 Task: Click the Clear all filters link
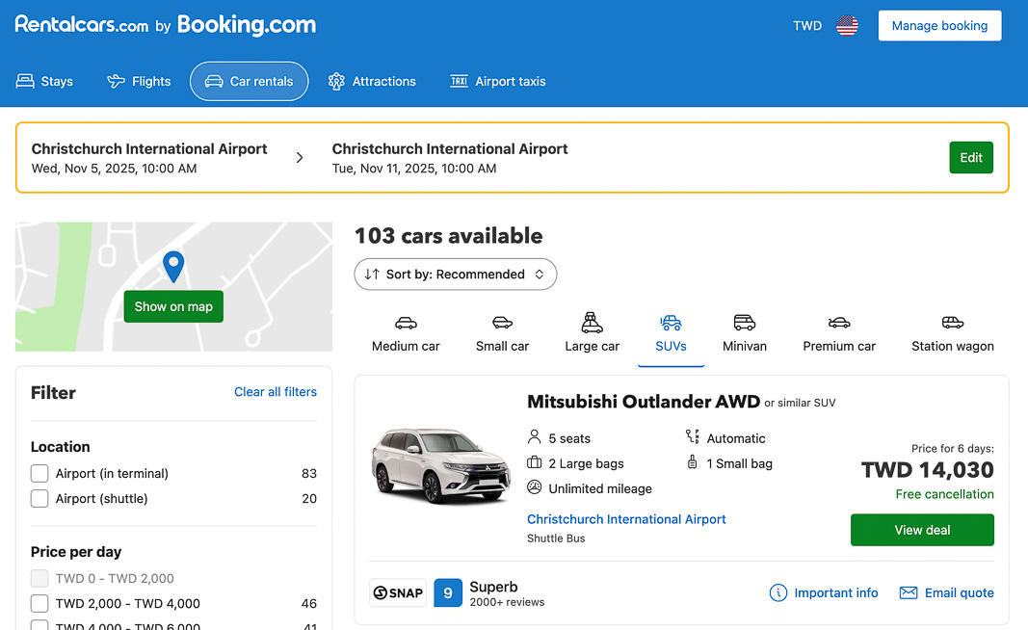click(x=276, y=391)
